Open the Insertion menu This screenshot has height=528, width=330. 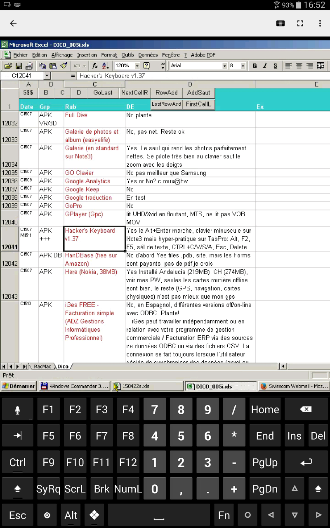point(87,55)
